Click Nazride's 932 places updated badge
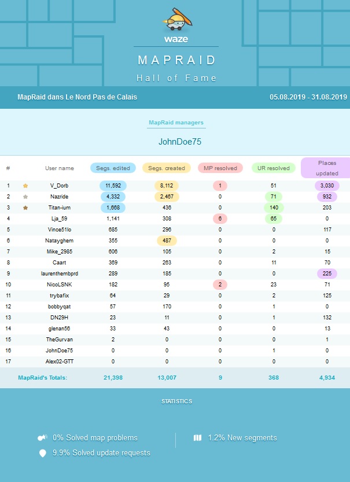 tap(327, 197)
